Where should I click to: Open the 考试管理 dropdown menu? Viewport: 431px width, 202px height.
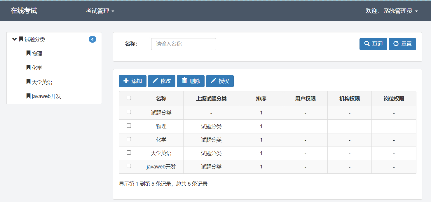click(x=100, y=11)
